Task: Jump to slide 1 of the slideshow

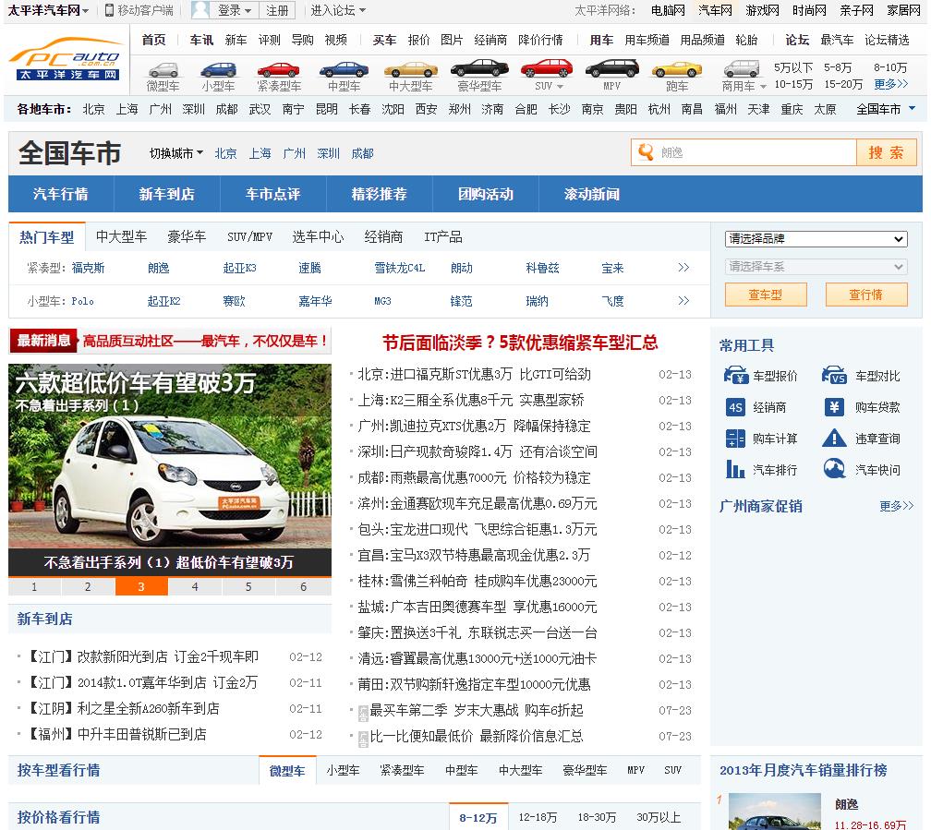Action: coord(34,586)
